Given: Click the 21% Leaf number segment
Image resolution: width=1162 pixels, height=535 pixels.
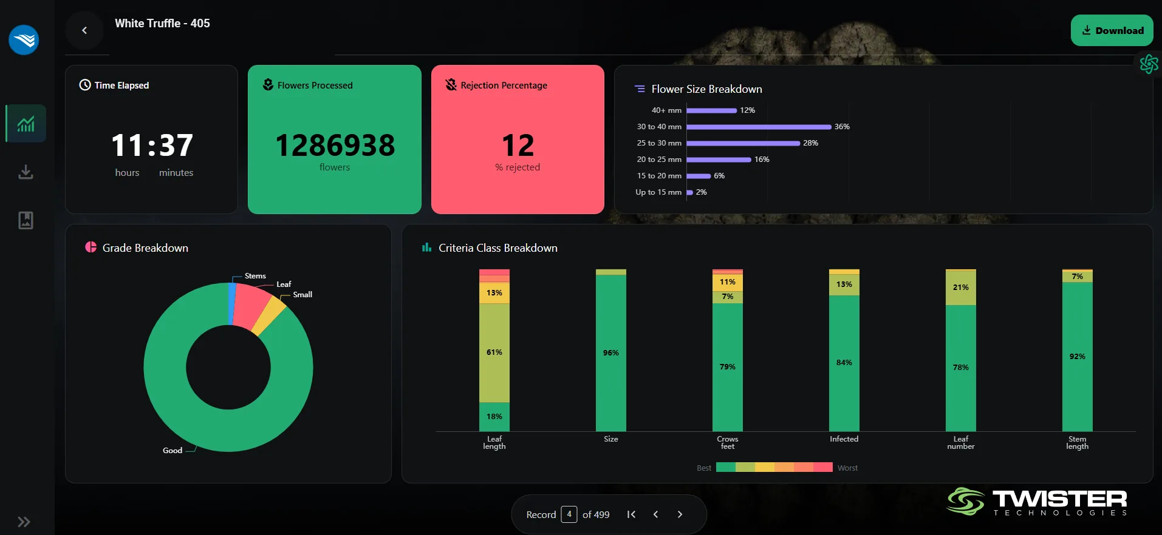Looking at the screenshot, I should tap(960, 288).
